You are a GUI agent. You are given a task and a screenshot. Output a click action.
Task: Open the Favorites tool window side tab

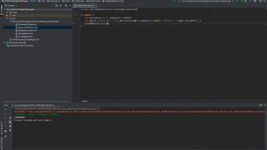(2, 143)
